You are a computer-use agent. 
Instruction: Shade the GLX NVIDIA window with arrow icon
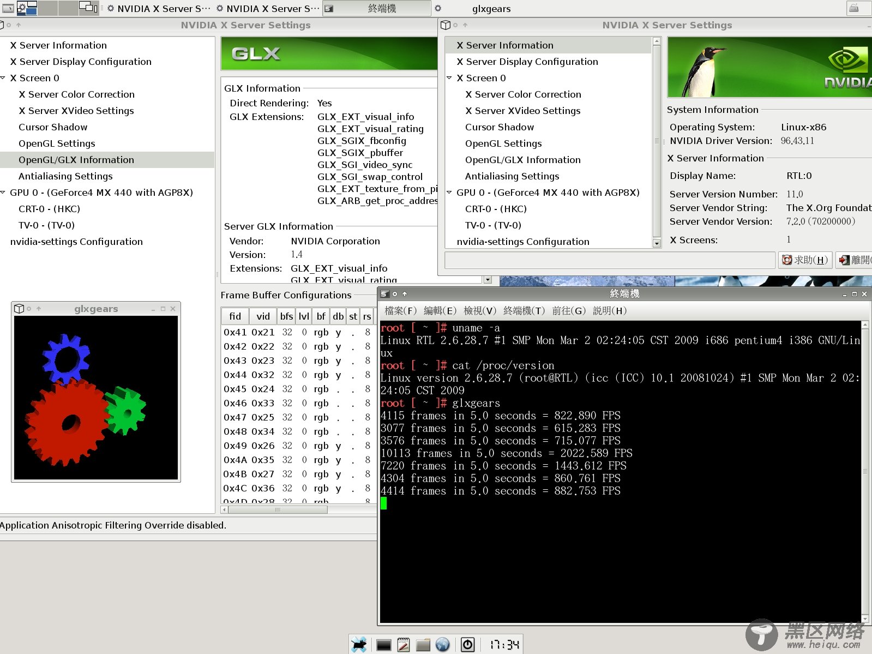(x=19, y=25)
